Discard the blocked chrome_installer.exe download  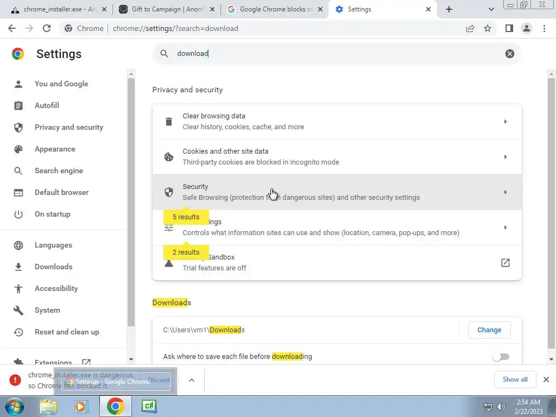coord(159,380)
